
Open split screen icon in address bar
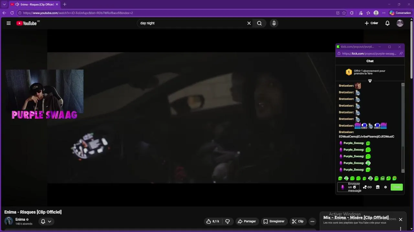338,13
